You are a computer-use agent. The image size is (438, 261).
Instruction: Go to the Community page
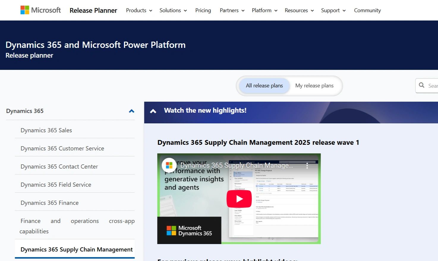click(367, 10)
